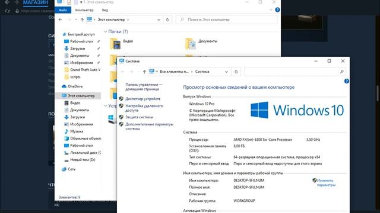Select Объемные объекты in navigation pane
This screenshot has width=380, height=213.
pyautogui.click(x=85, y=138)
